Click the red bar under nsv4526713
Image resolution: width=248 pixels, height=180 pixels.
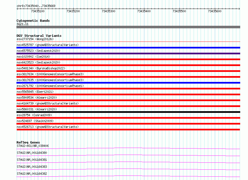pyautogui.click(x=128, y=130)
